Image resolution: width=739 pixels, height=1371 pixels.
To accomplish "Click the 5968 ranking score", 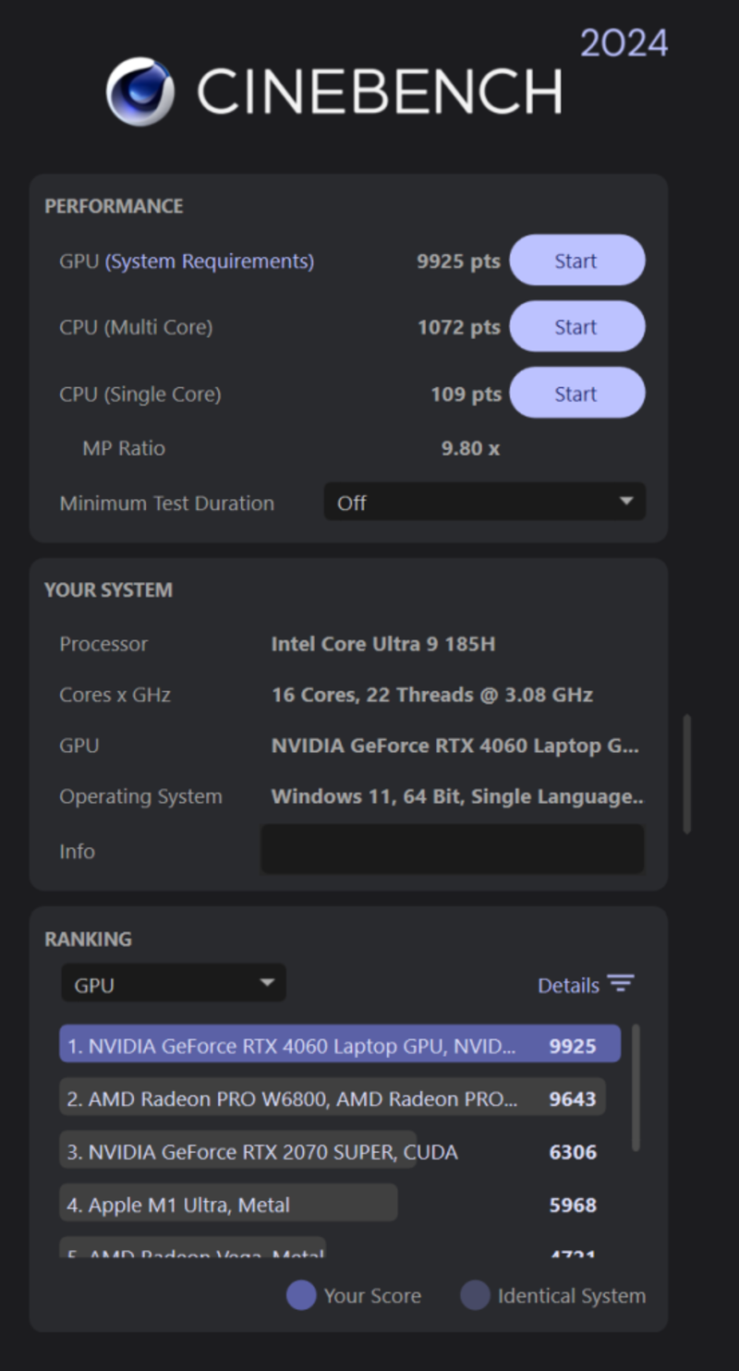I will [573, 1205].
